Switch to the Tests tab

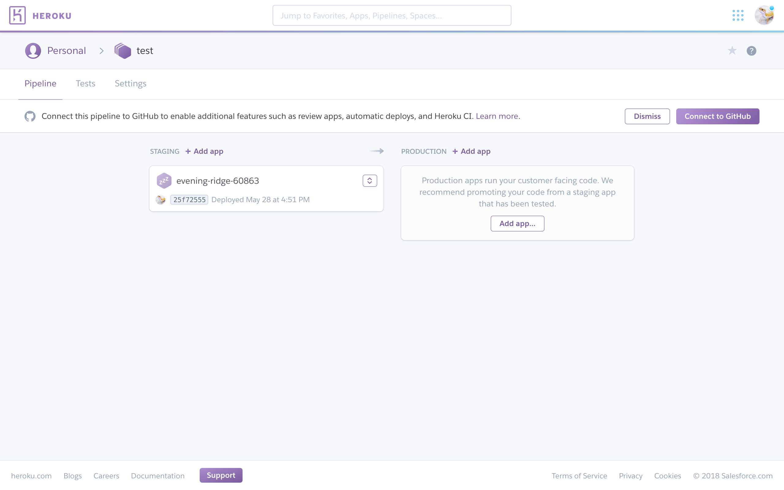pyautogui.click(x=85, y=84)
